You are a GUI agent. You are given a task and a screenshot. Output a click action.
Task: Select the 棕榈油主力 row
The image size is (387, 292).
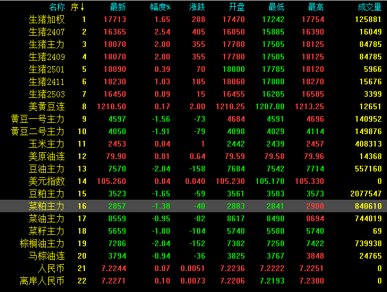42,243
